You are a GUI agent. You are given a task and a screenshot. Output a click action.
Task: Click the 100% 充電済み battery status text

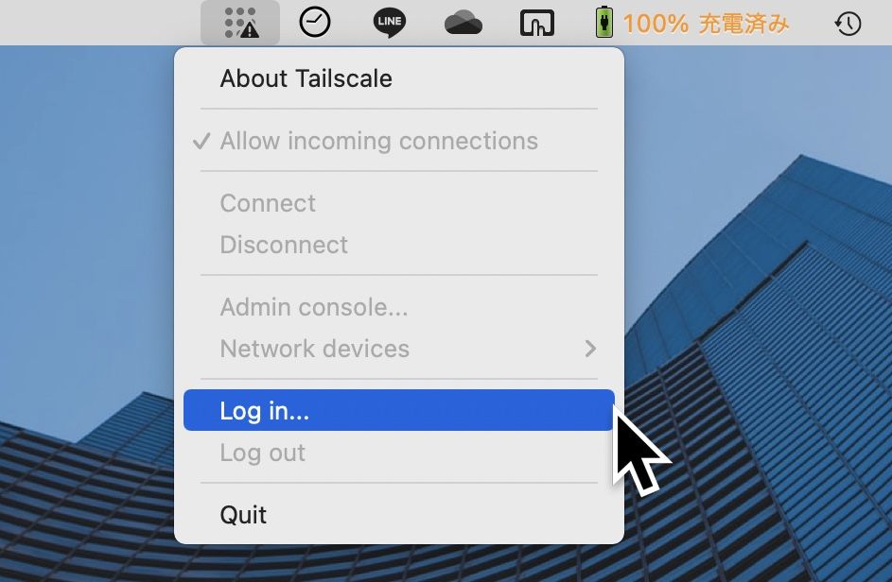tap(706, 24)
